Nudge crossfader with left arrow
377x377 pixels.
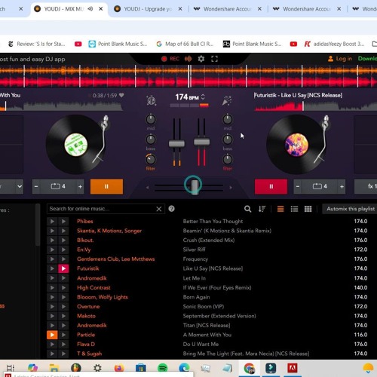148,187
